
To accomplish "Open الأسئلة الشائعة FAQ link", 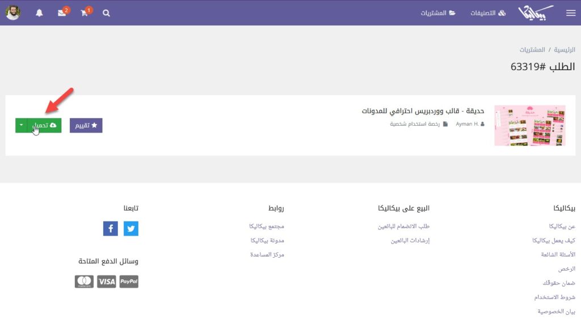I will click(x=558, y=254).
